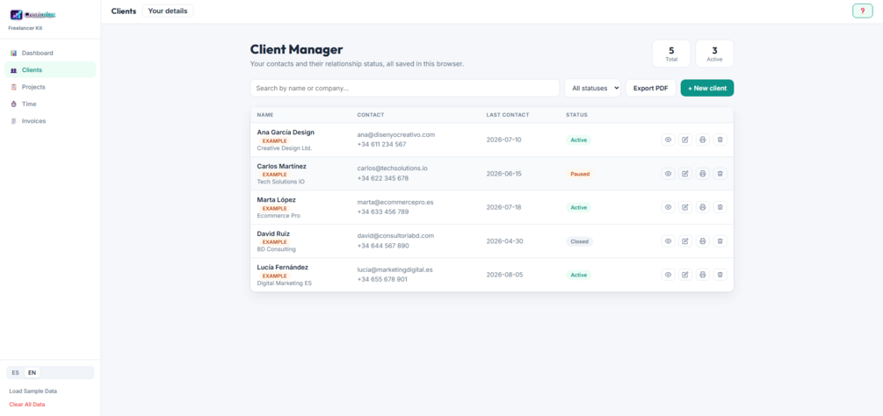This screenshot has height=416, width=883.
Task: Delete the Lucía Fernández client
Action: (720, 275)
